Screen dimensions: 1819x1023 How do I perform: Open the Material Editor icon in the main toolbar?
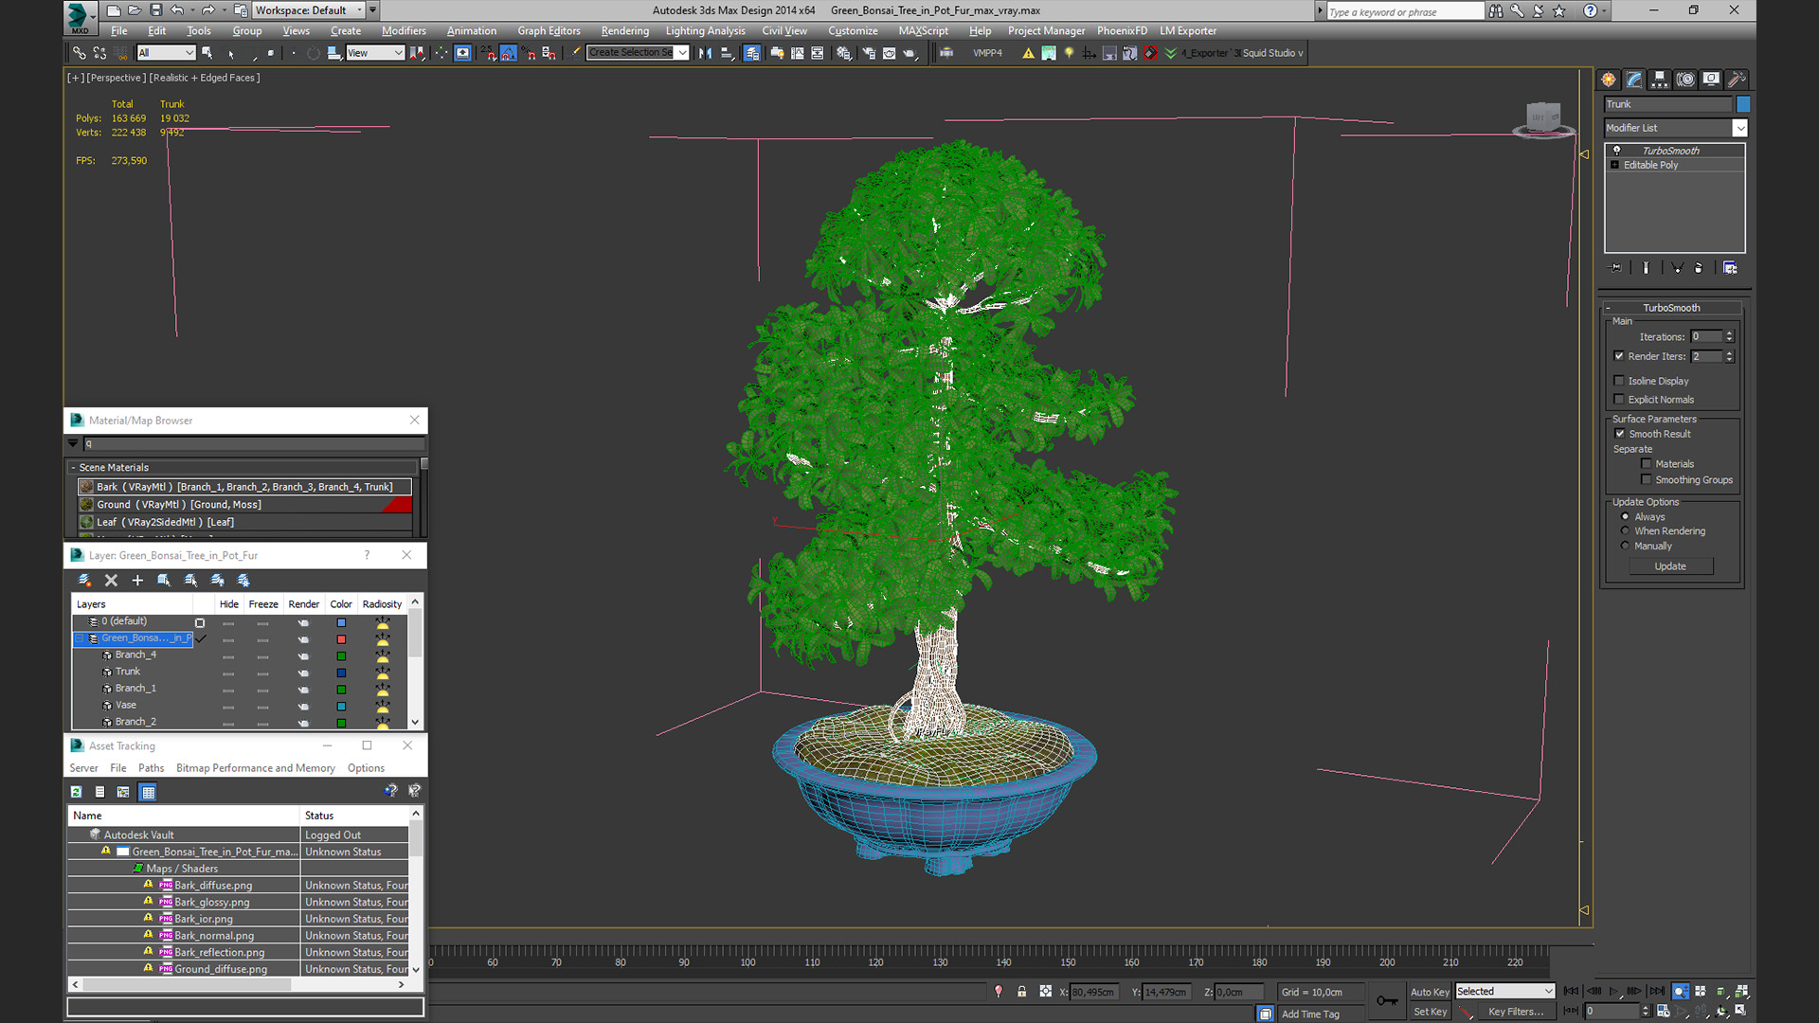[844, 53]
